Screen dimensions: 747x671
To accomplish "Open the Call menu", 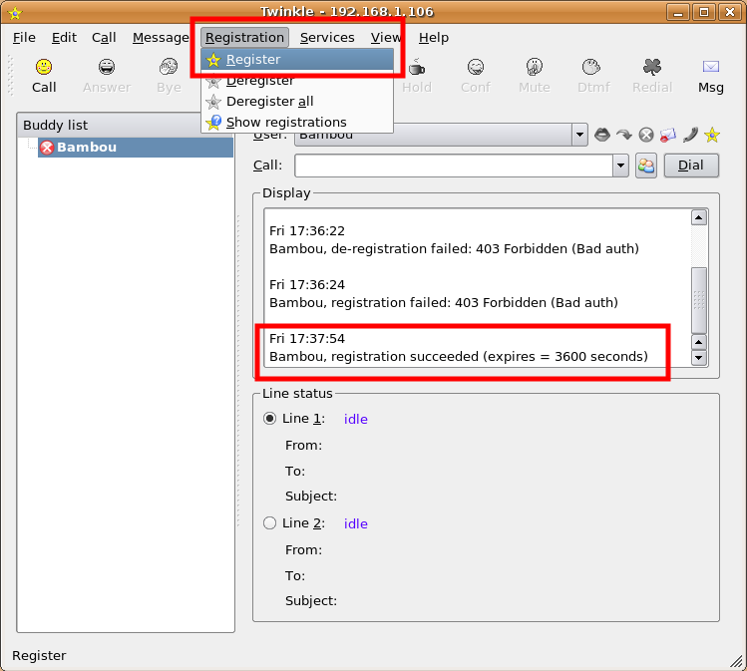I will [x=104, y=38].
